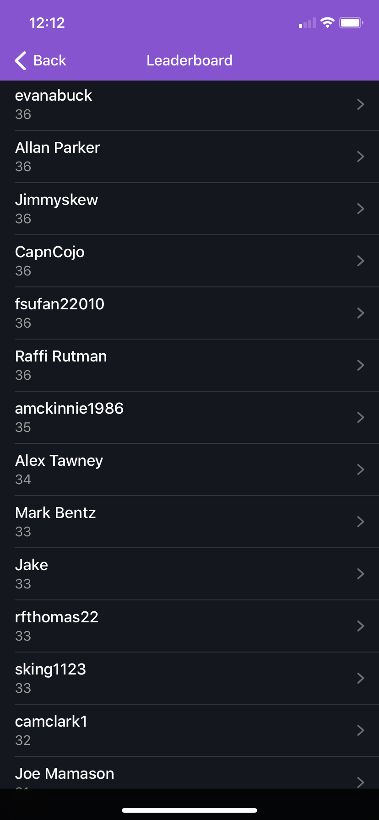Tap the battery status icon
The height and width of the screenshot is (820, 379).
351,22
